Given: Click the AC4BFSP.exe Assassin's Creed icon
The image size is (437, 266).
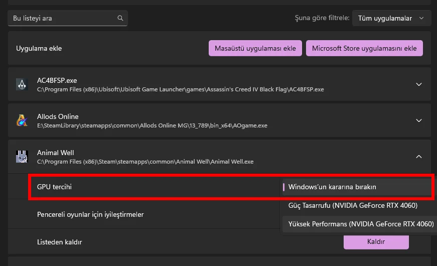Looking at the screenshot, I should tap(22, 84).
